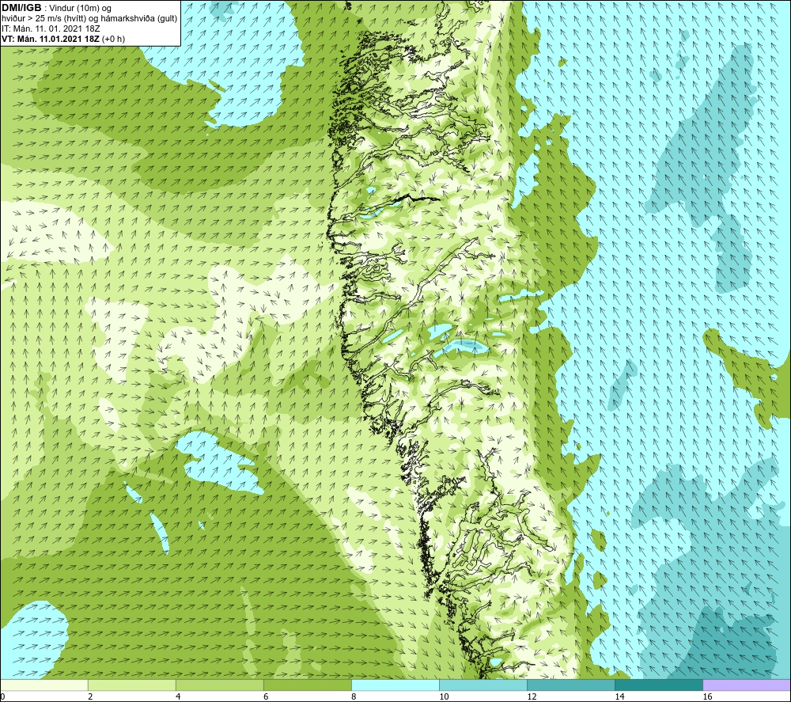Image resolution: width=791 pixels, height=702 pixels.
Task: Click the 4–6 m/s green swatch
Action: (x=219, y=685)
